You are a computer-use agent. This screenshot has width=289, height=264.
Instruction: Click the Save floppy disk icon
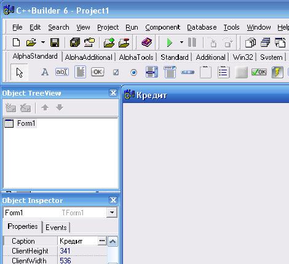(55, 43)
